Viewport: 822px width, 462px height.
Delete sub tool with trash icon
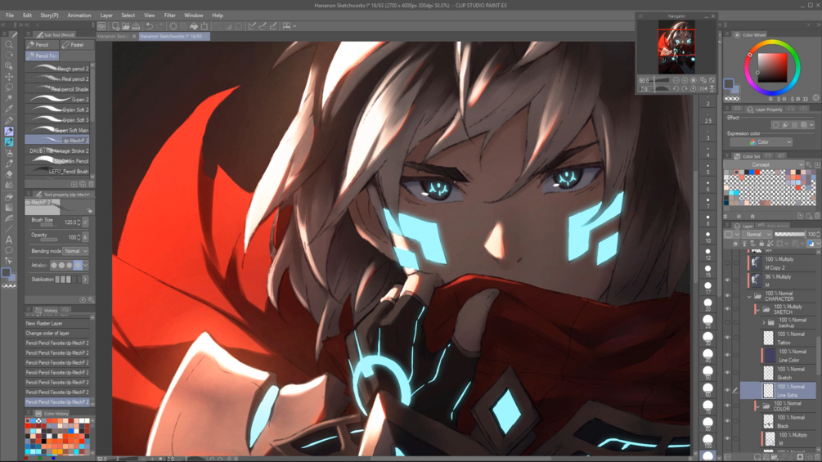tap(92, 184)
